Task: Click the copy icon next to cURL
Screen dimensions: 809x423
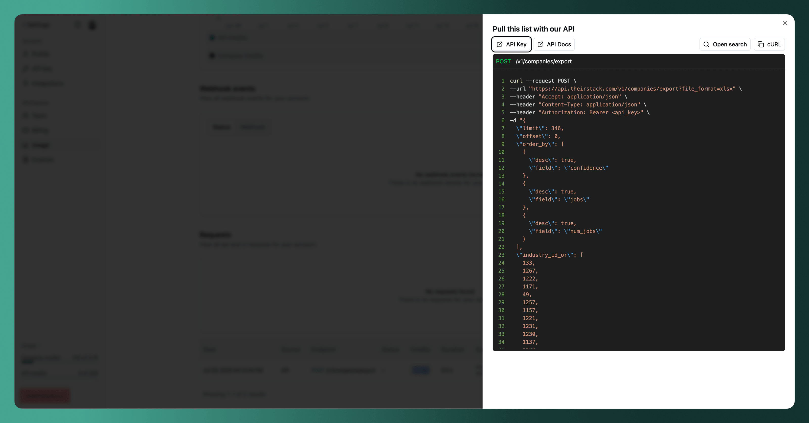Action: coord(761,44)
